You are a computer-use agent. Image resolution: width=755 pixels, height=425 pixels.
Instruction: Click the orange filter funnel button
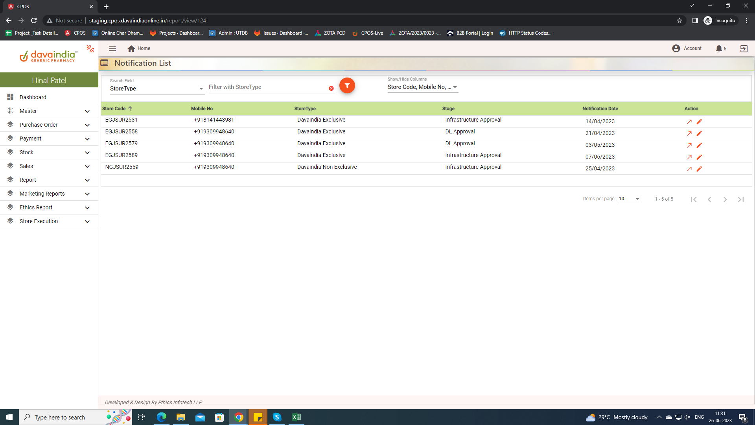point(347,85)
